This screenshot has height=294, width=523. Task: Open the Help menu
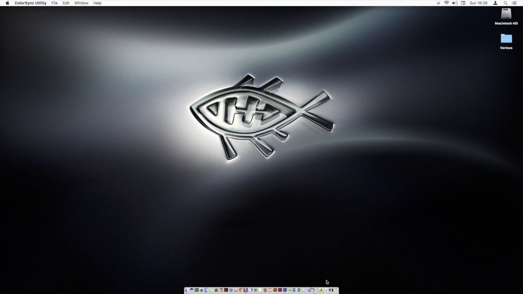(97, 3)
